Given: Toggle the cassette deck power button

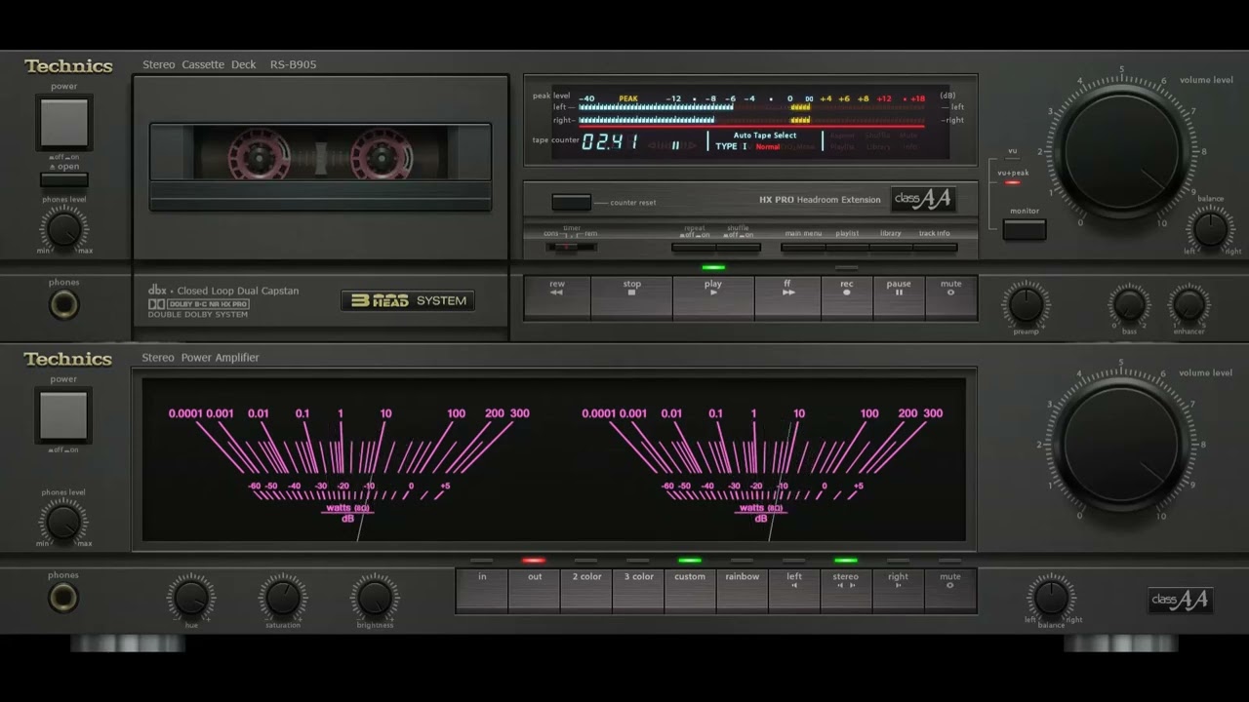Looking at the screenshot, I should (x=64, y=123).
